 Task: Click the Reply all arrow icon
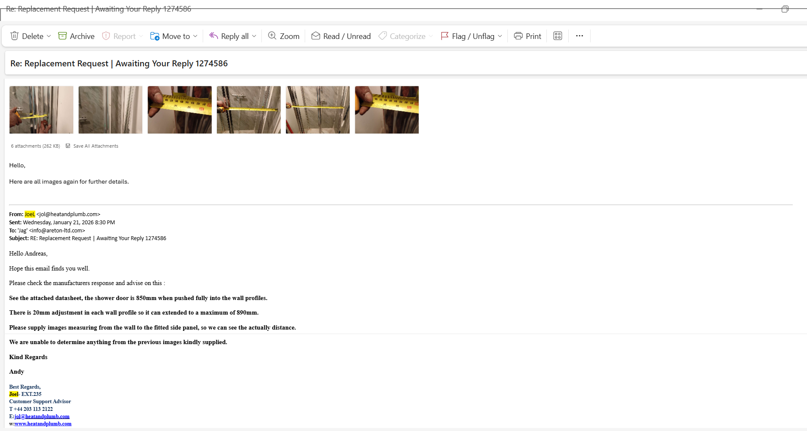(213, 36)
